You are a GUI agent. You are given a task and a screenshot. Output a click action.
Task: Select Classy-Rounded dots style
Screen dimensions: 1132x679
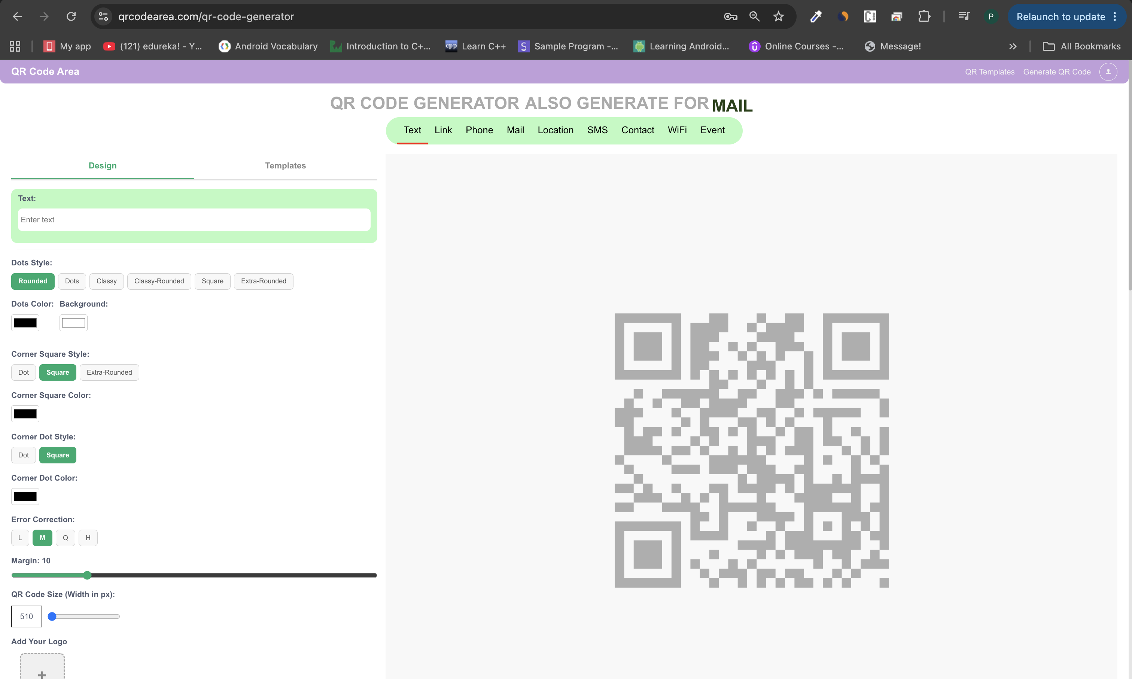pos(159,281)
